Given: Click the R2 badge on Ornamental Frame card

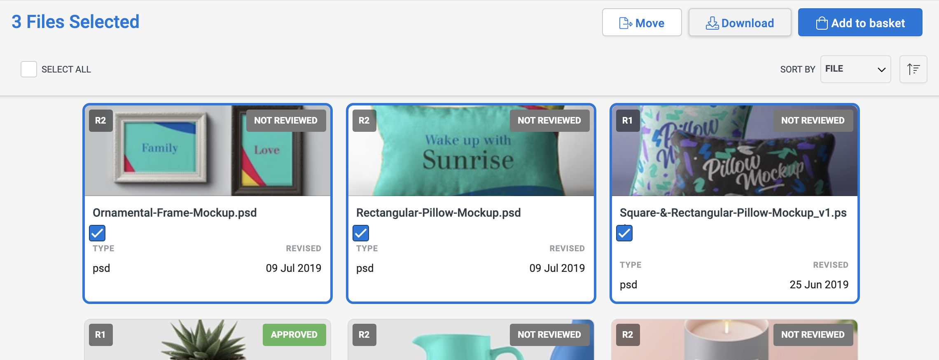Looking at the screenshot, I should point(100,121).
